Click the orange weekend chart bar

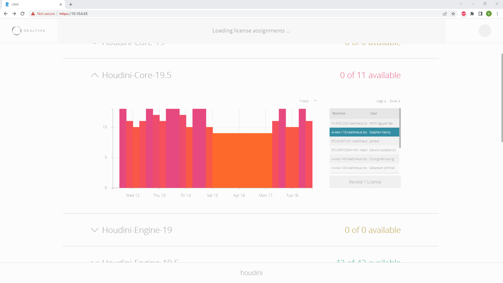tap(242, 160)
